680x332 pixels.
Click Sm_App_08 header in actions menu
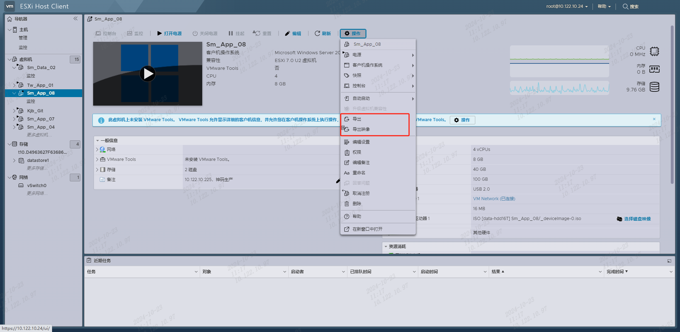pyautogui.click(x=378, y=44)
